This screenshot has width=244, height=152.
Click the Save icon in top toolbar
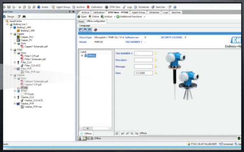pyautogui.click(x=9, y=7)
